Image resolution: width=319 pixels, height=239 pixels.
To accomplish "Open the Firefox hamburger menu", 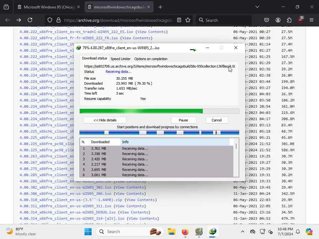I will [x=312, y=20].
